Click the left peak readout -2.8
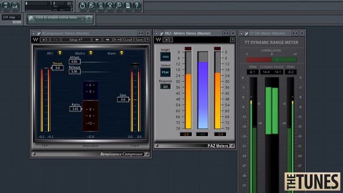This screenshot has height=193, width=343. click(x=186, y=135)
